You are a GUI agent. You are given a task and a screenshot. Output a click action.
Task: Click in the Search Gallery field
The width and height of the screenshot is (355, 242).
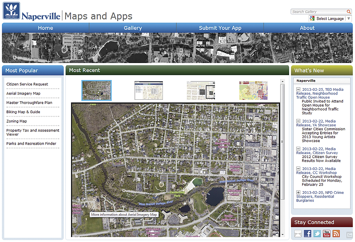point(319,11)
